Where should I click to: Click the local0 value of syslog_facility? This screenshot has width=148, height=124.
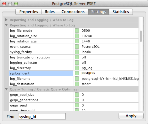coord(86,52)
